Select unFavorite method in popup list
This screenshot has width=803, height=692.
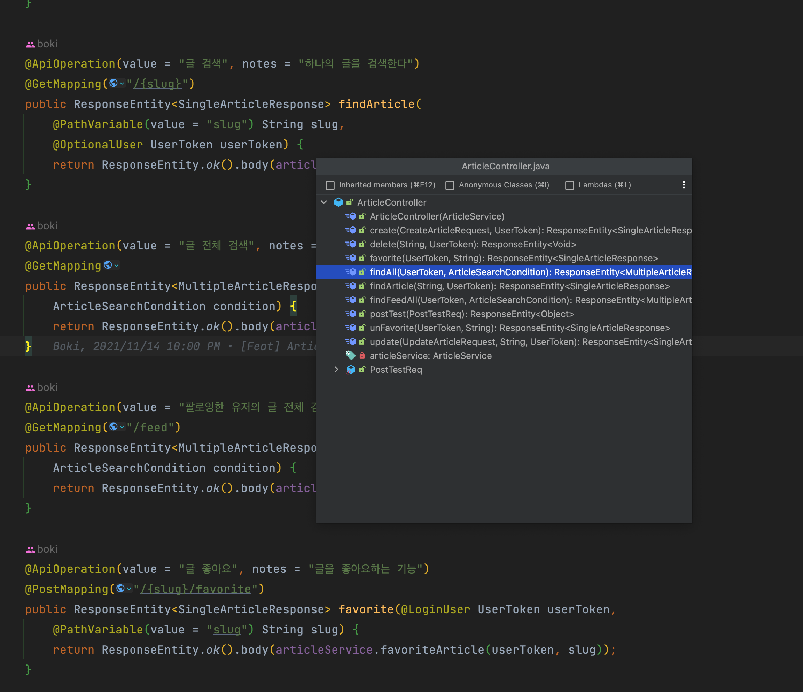519,328
